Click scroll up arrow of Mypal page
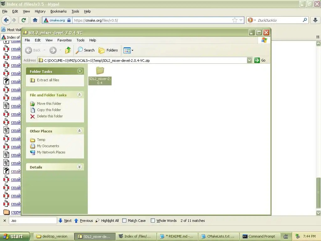 (x=318, y=43)
